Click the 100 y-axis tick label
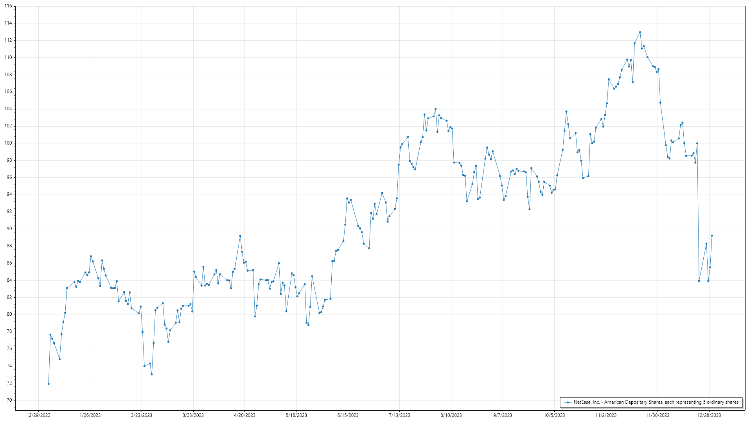Screen dimensions: 751x422 (8, 143)
